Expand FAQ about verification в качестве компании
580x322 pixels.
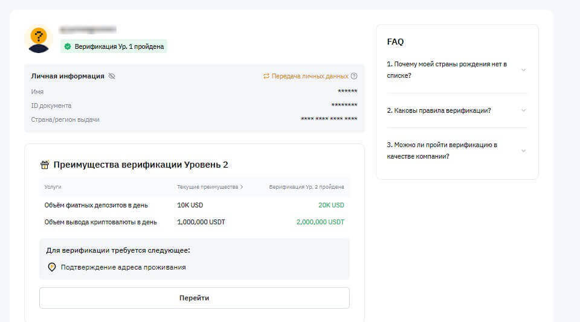523,151
